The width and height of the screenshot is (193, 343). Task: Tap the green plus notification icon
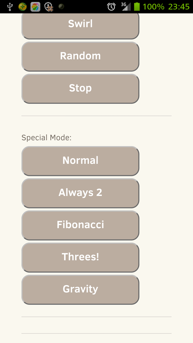[23, 6]
